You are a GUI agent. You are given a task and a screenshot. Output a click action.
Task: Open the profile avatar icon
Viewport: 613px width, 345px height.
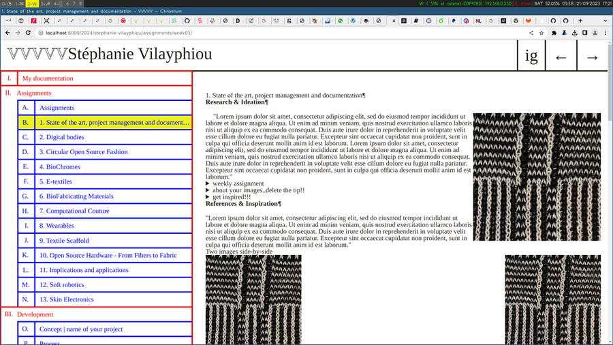pyautogui.click(x=595, y=33)
